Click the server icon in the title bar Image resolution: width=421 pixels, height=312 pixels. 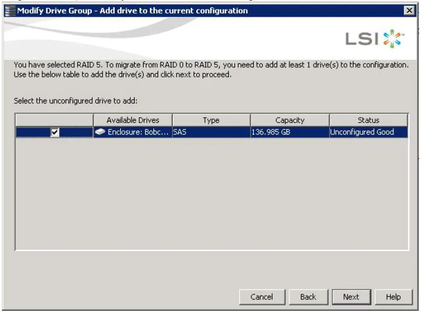pos(10,11)
